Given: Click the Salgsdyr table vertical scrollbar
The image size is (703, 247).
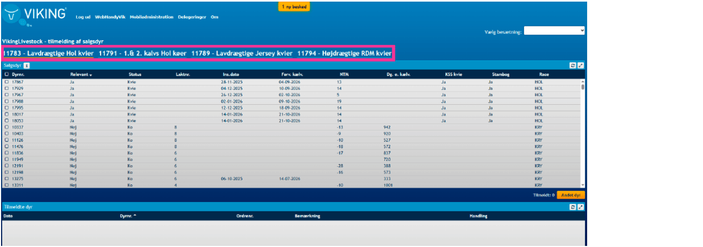Looking at the screenshot, I should click(583, 133).
